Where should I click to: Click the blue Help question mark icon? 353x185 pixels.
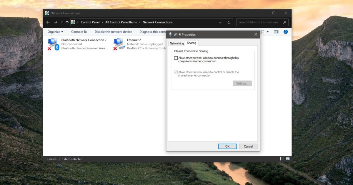(x=285, y=32)
